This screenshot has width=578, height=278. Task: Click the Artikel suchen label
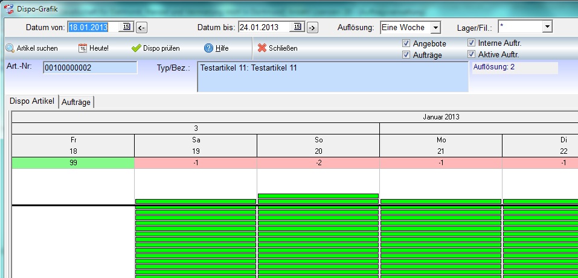pos(37,48)
